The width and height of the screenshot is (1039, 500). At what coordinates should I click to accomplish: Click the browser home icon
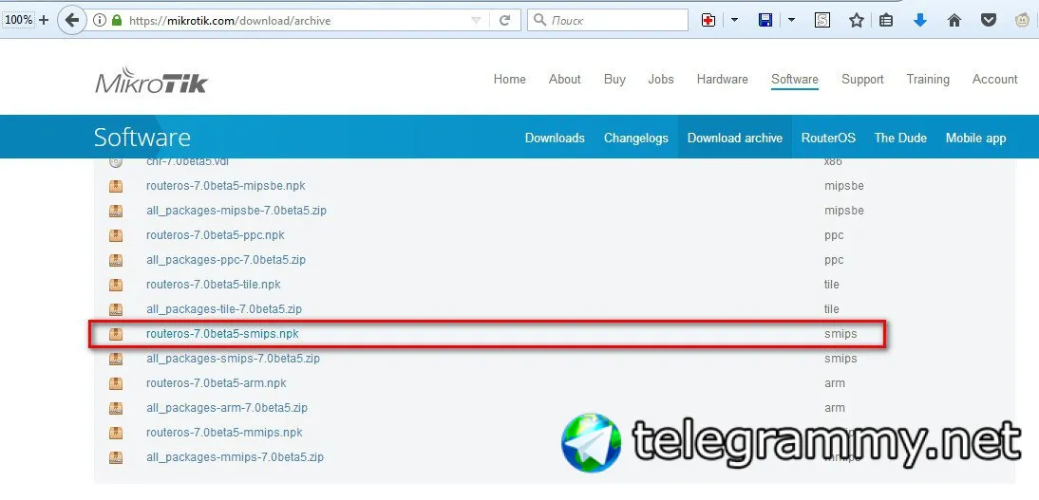point(954,21)
